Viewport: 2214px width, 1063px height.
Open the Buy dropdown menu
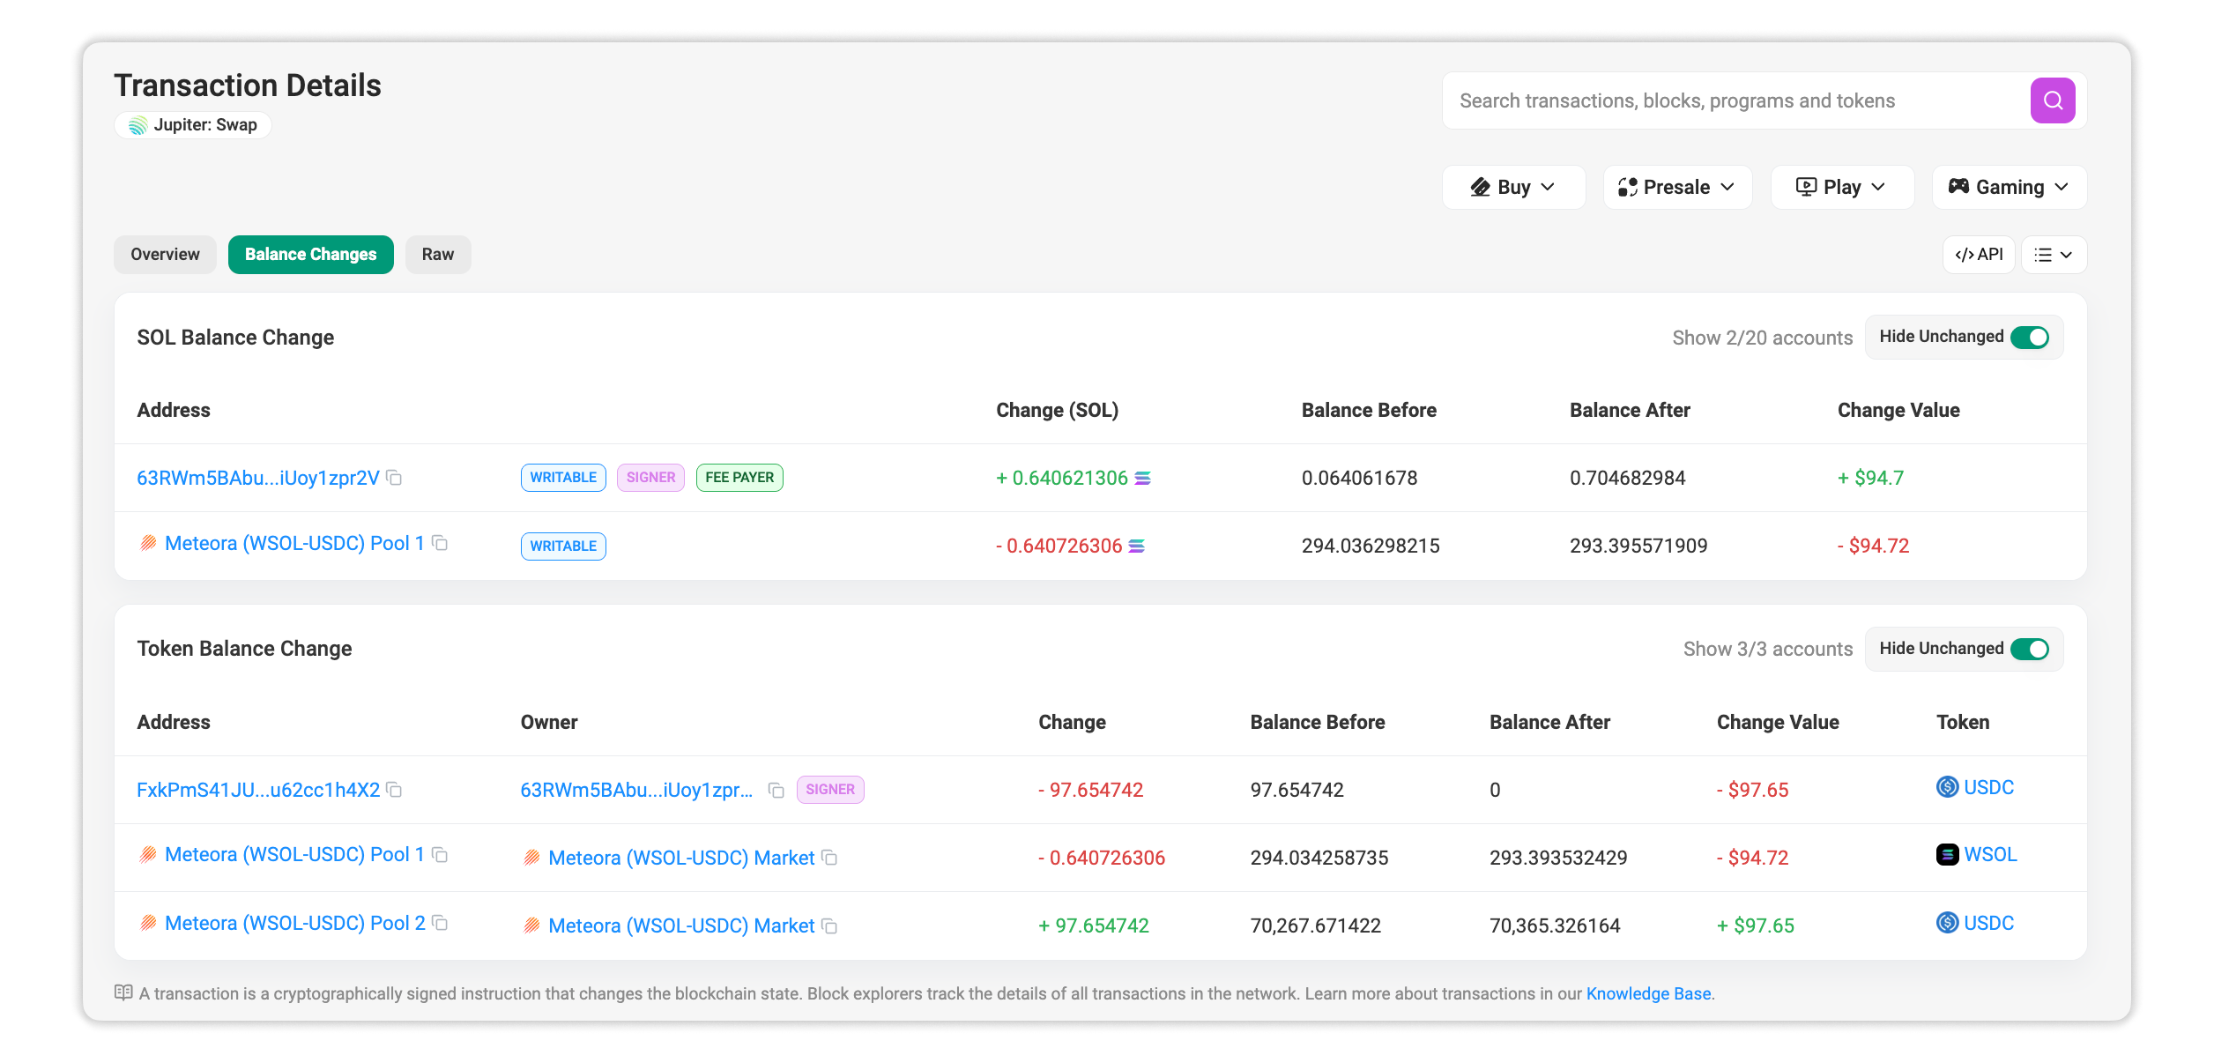1513,187
